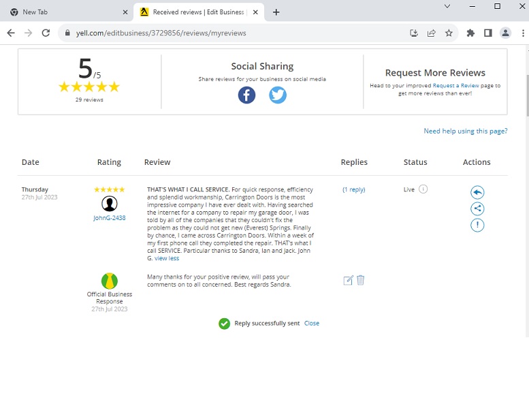Click view less link
The image size is (529, 419).
tap(167, 258)
